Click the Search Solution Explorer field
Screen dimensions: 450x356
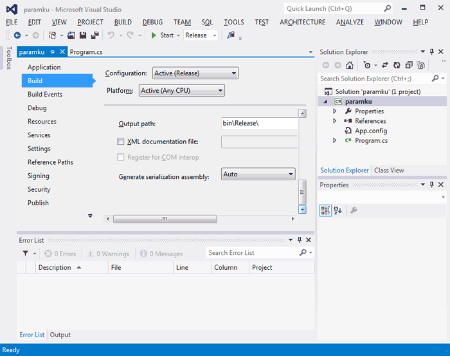(375, 79)
